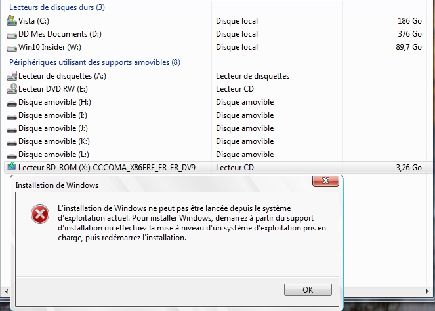Click Lecteur CD type for drive X:
Viewport: 435px width, 311px height.
(235, 168)
